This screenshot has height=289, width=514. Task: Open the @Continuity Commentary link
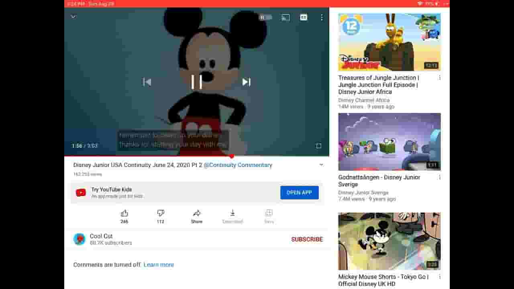tap(238, 165)
